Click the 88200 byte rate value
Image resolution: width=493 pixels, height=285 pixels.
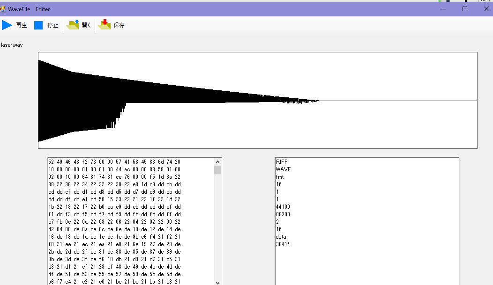tap(283, 214)
